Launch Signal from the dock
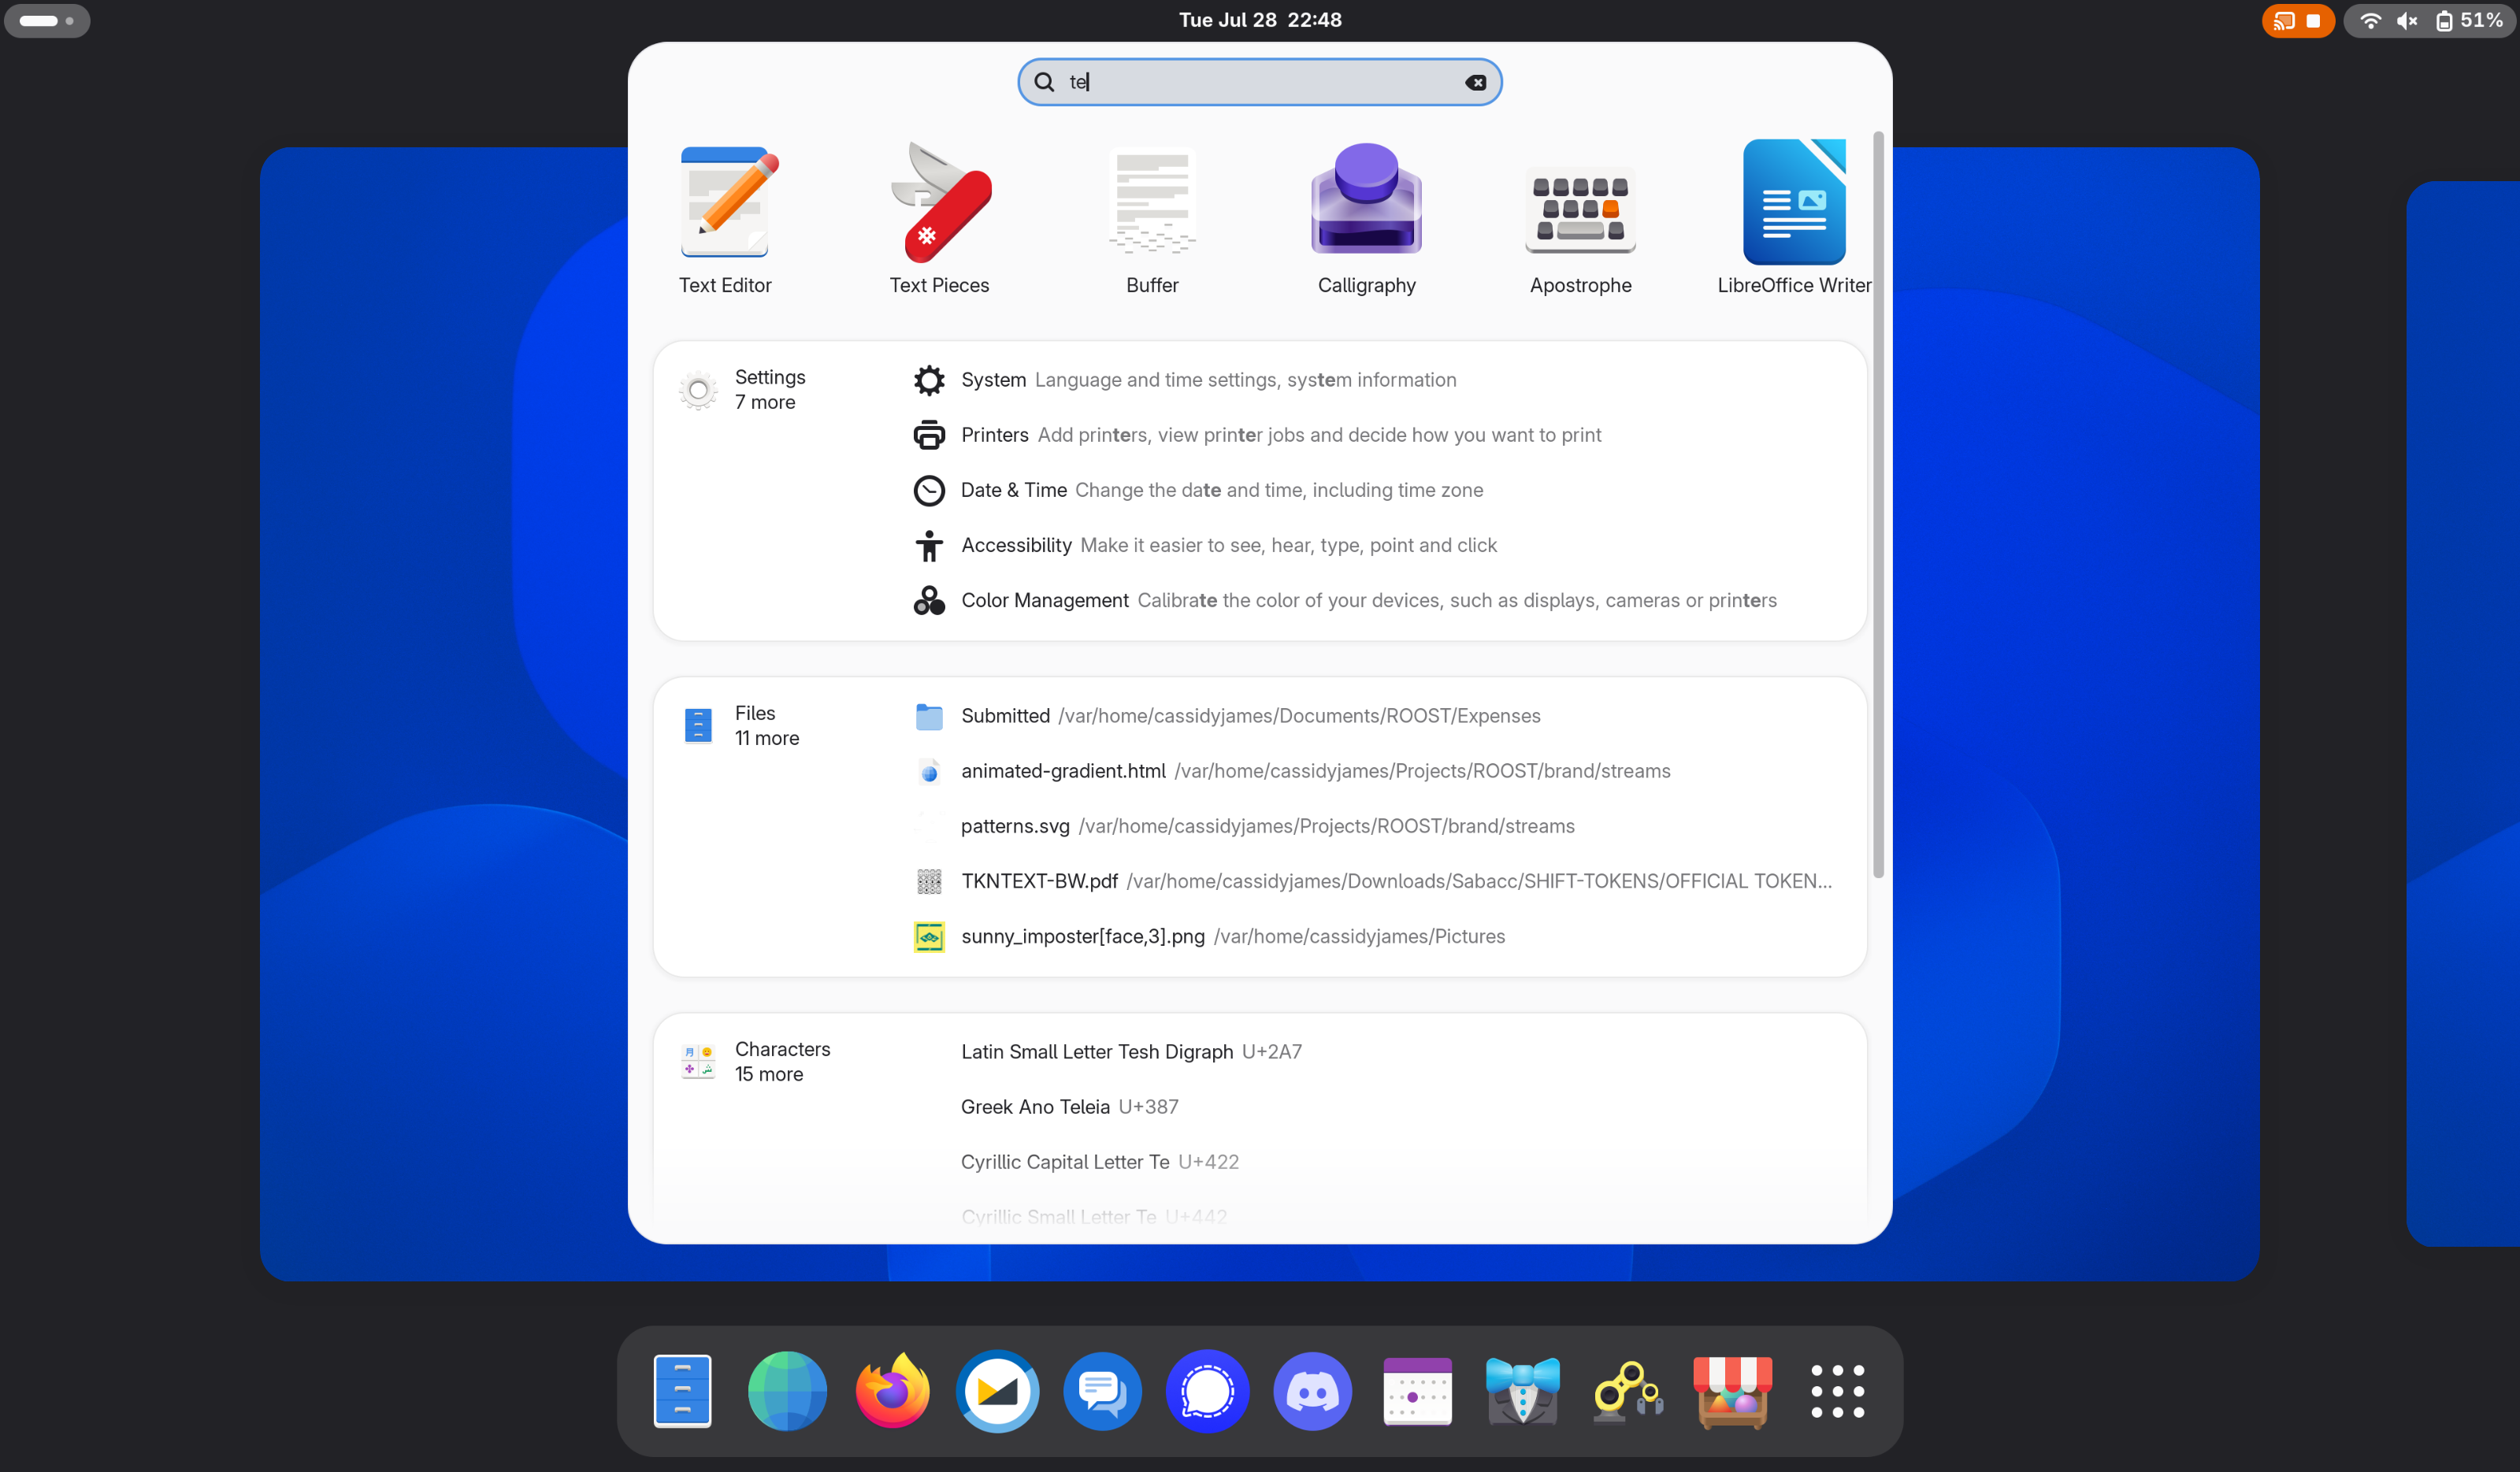Screen dimensions: 2520x1472 1207,1391
